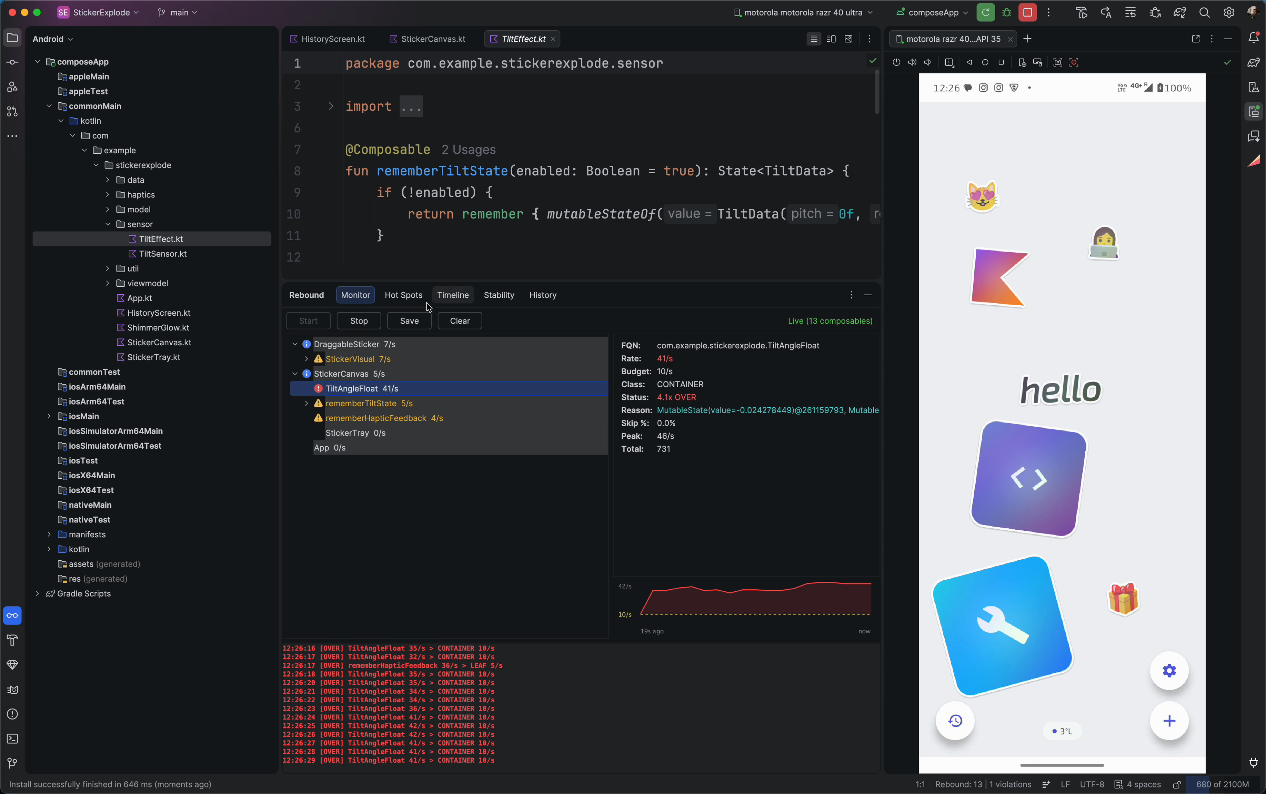Viewport: 1266px width, 794px height.
Task: Open the StickerCanvas.kt editor tab
Action: pyautogui.click(x=432, y=39)
